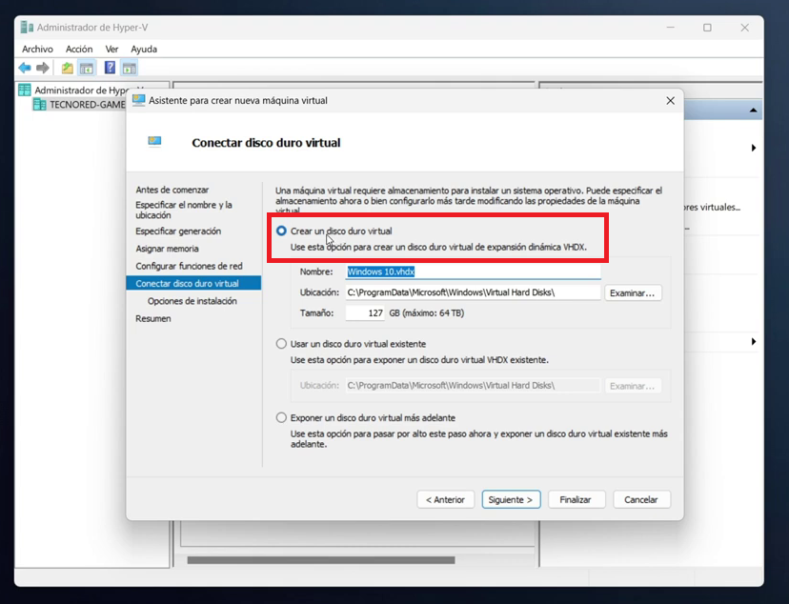Click the Hyper-V Manager title bar icon
Screen dimensions: 789x604
pyautogui.click(x=27, y=28)
